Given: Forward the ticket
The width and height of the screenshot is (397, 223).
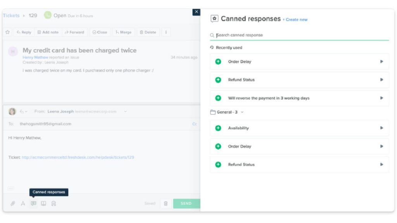Looking at the screenshot, I should coord(74,33).
